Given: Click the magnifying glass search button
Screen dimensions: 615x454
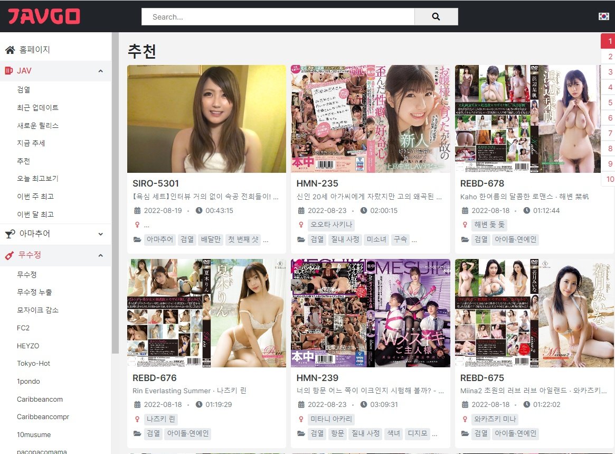Looking at the screenshot, I should click(x=436, y=17).
